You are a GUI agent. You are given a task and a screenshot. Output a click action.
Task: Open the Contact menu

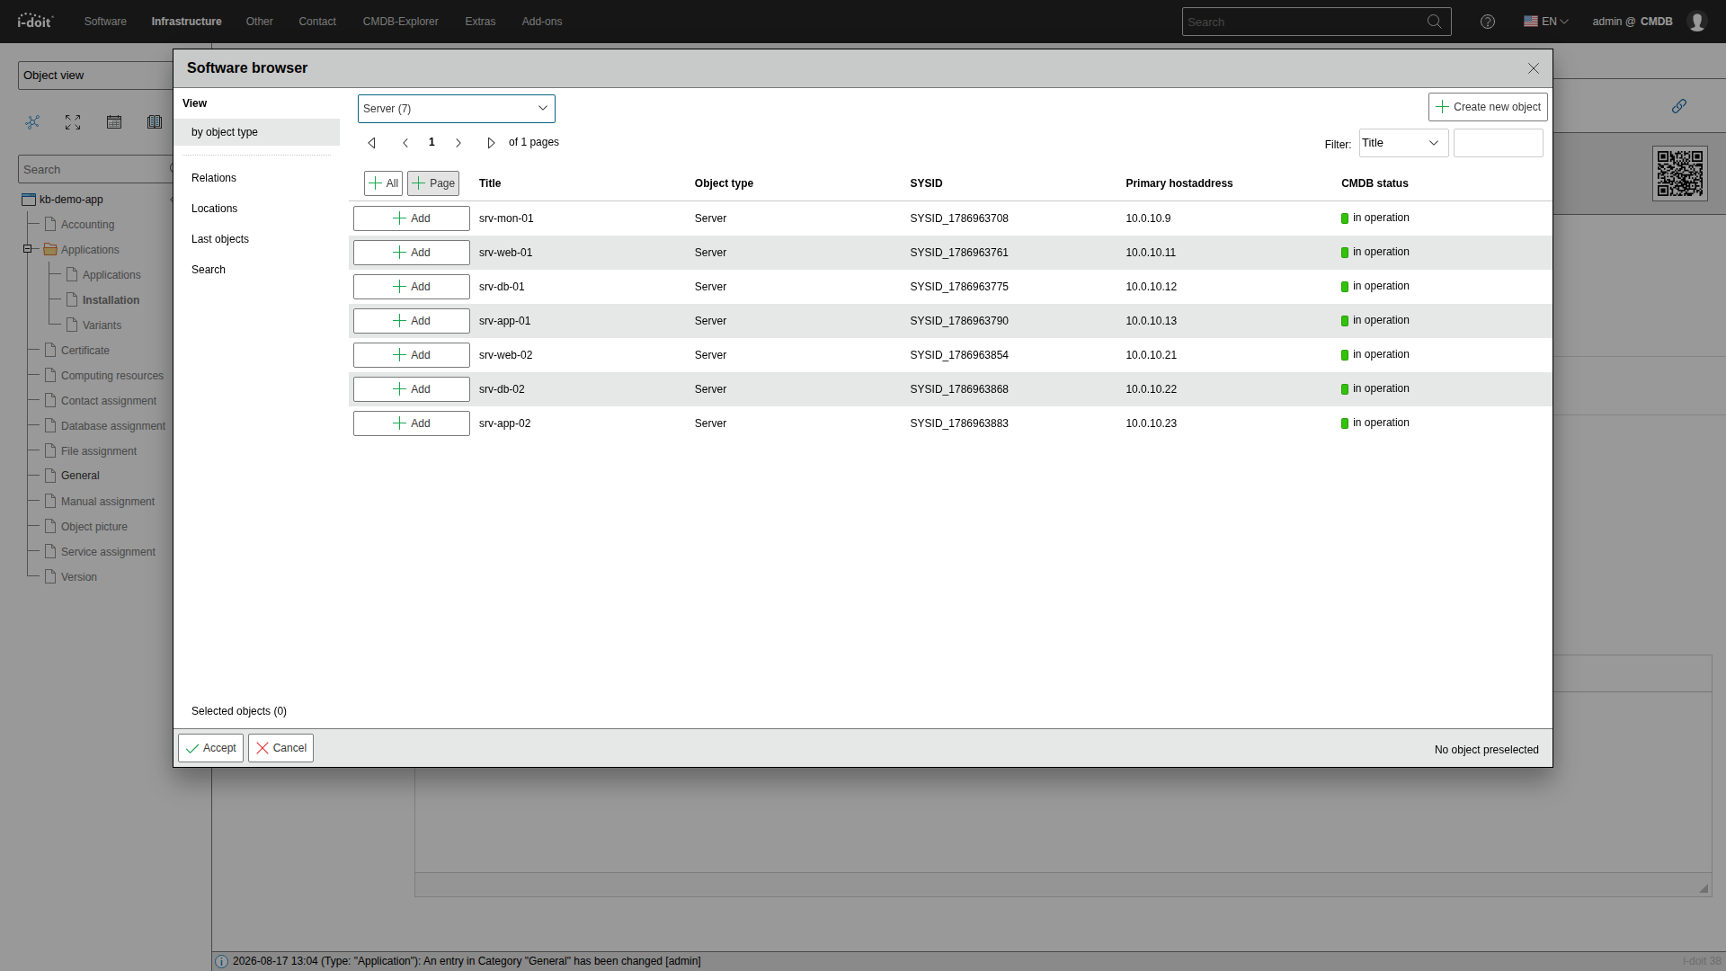coord(317,22)
